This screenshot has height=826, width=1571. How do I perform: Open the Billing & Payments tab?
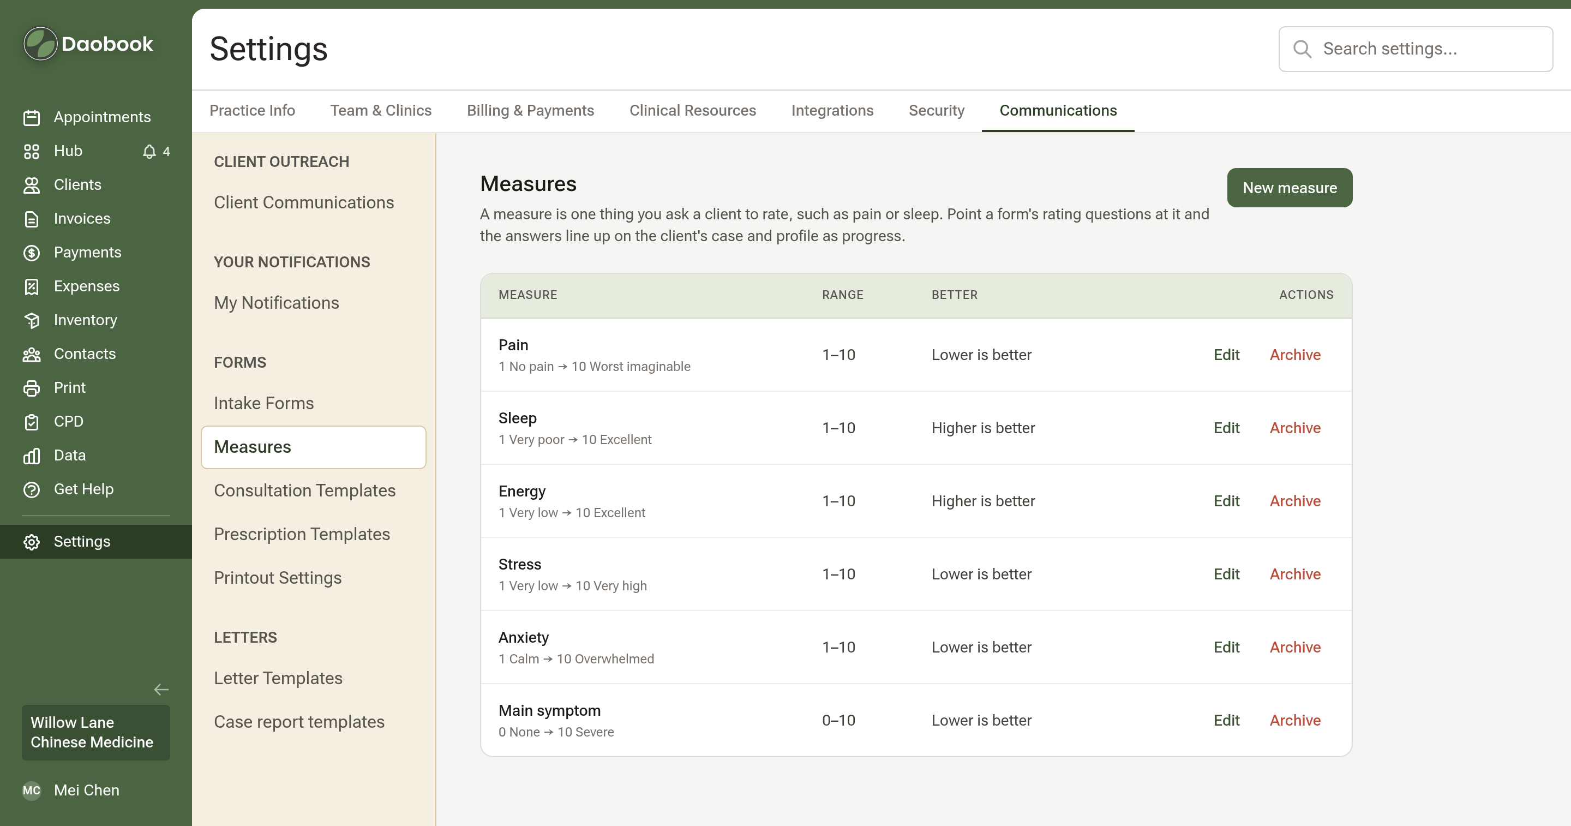[x=531, y=110]
